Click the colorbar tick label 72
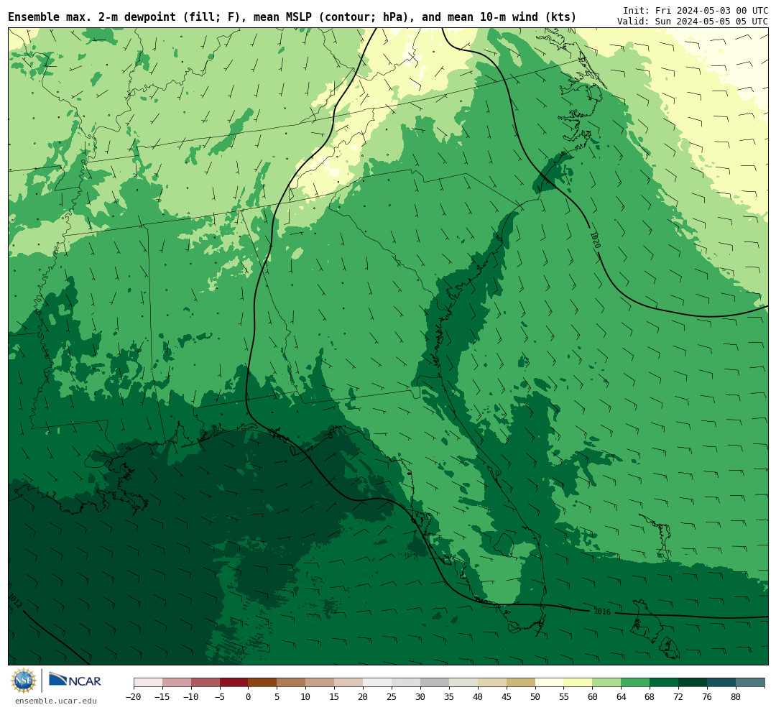 tap(678, 696)
